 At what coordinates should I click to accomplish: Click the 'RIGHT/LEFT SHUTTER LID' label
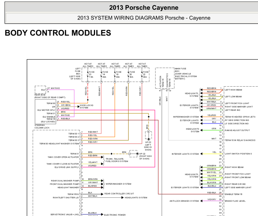[66, 197]
